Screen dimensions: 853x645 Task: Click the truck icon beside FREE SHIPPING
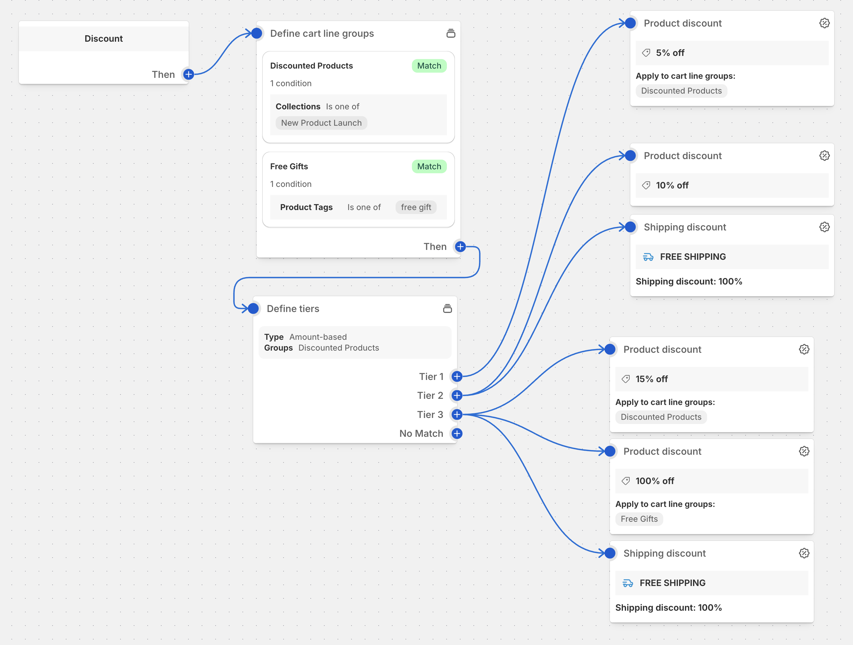click(x=648, y=256)
